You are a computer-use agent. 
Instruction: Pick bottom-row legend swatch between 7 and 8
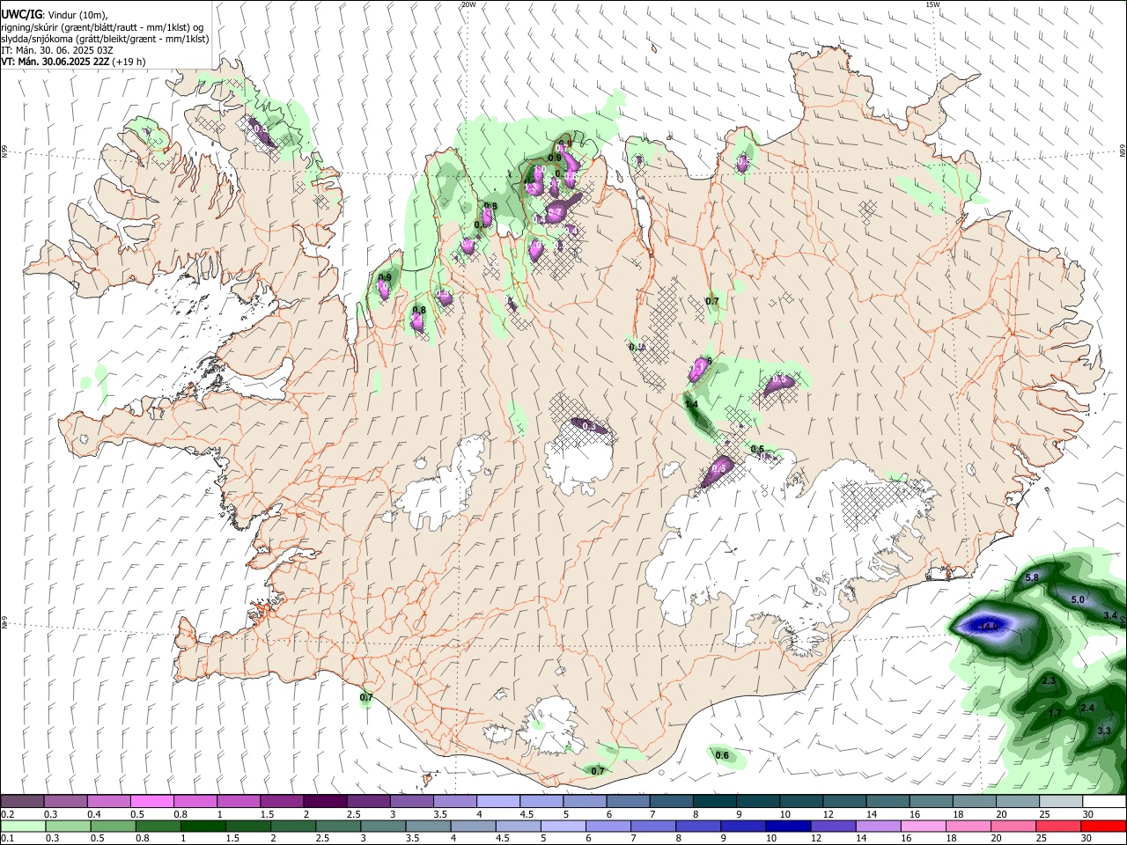pyautogui.click(x=652, y=826)
